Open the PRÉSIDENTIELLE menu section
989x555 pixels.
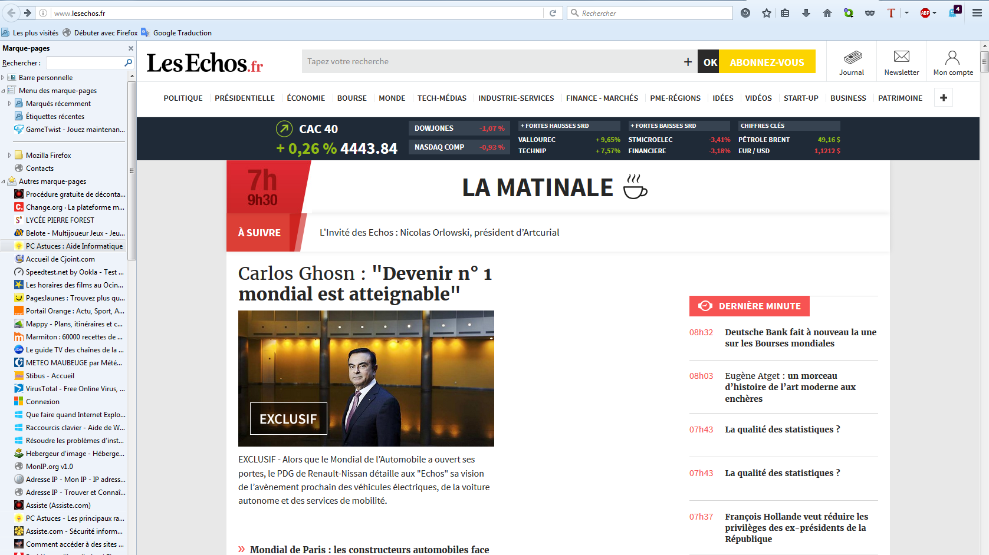pyautogui.click(x=245, y=98)
